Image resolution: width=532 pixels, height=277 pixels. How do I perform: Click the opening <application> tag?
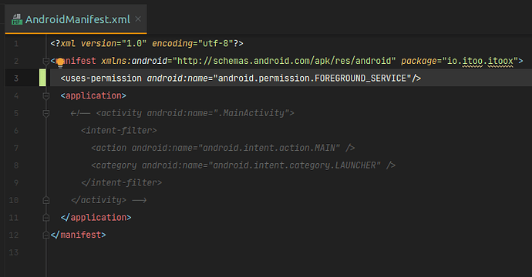coord(93,96)
